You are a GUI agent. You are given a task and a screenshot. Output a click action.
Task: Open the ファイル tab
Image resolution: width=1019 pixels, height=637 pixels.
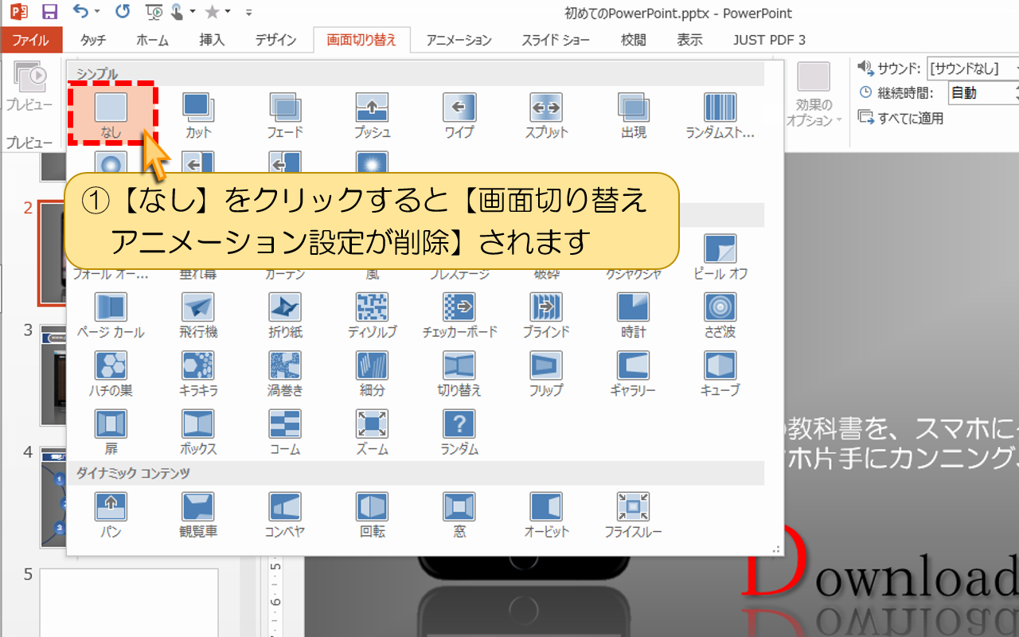30,40
